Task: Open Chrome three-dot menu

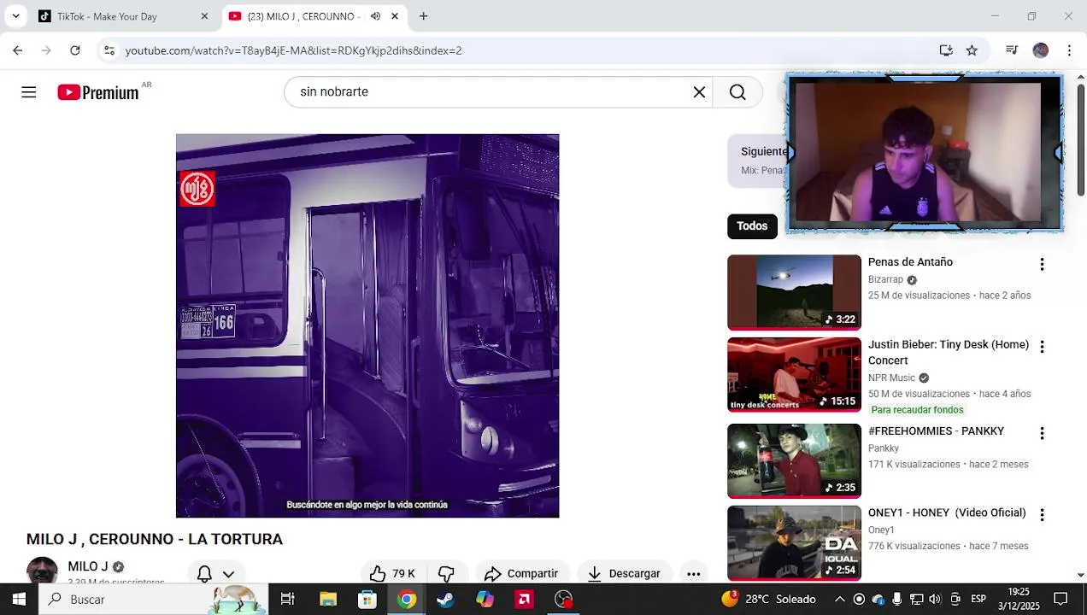Action: tap(1069, 50)
